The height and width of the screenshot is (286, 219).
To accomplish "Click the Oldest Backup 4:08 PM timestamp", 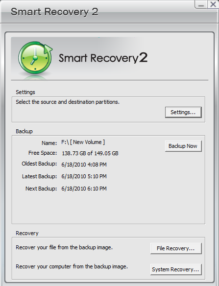I will click(x=84, y=165).
